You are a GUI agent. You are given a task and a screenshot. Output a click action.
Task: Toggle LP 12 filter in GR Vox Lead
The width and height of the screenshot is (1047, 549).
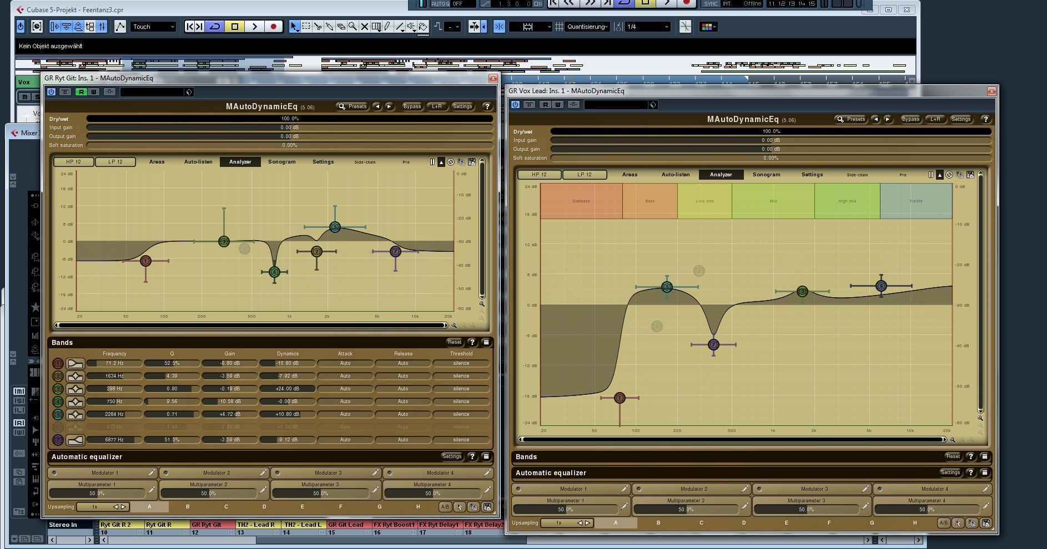click(585, 175)
